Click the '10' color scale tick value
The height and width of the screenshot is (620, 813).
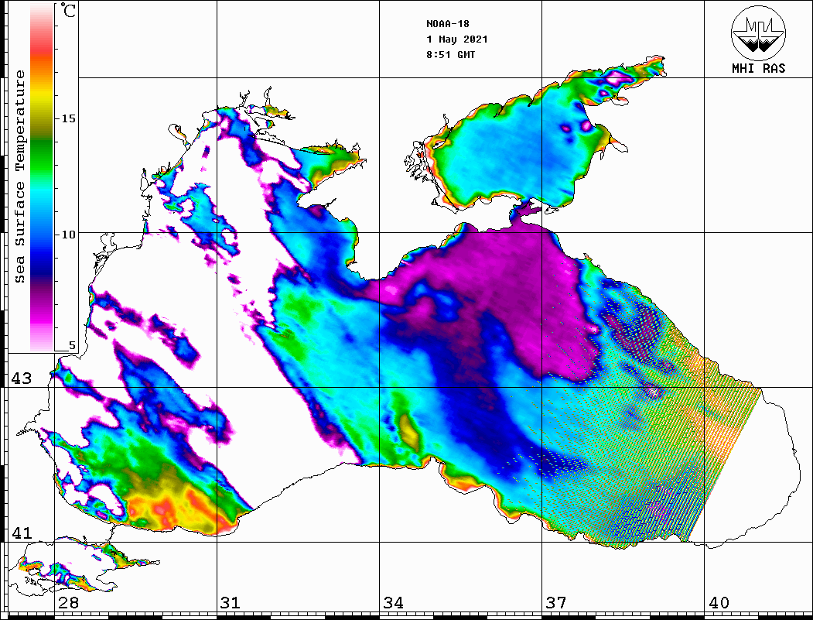click(x=68, y=235)
